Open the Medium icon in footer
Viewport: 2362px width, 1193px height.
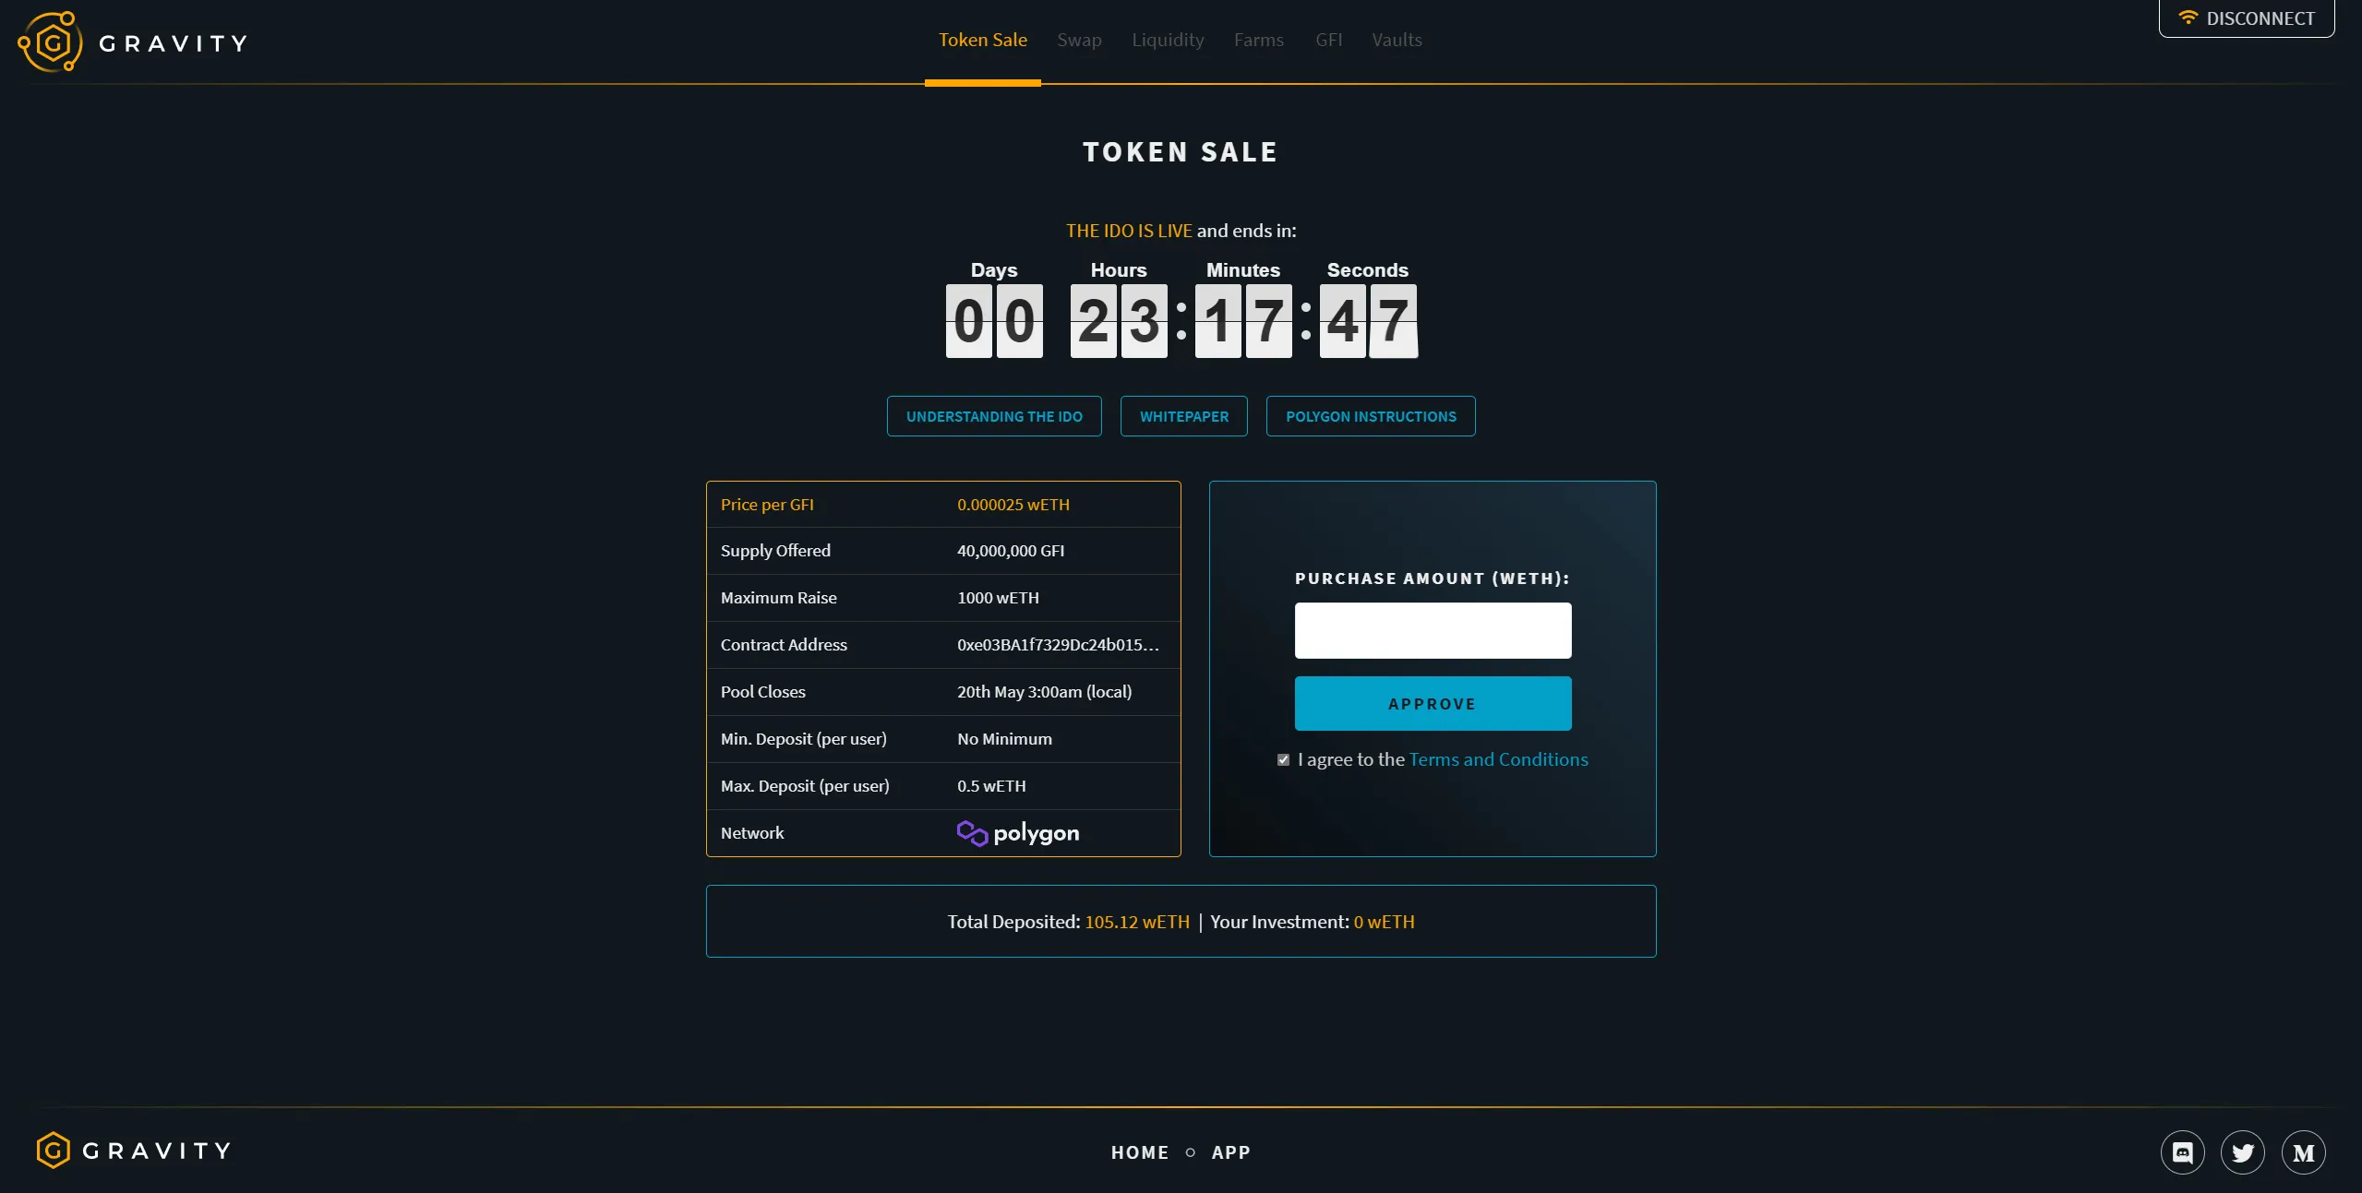(x=2303, y=1152)
